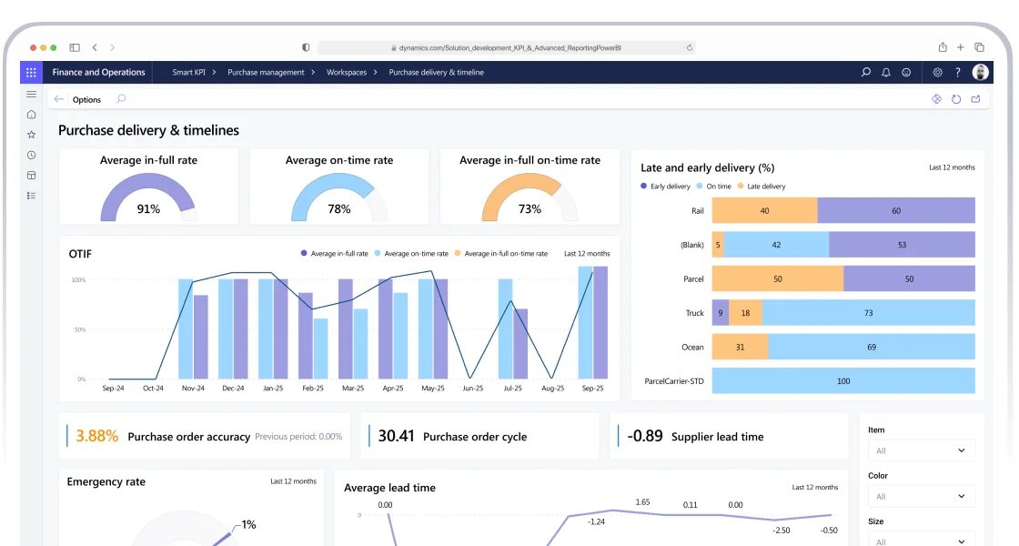Click the notifications bell icon
The height and width of the screenshot is (546, 1019).
885,73
